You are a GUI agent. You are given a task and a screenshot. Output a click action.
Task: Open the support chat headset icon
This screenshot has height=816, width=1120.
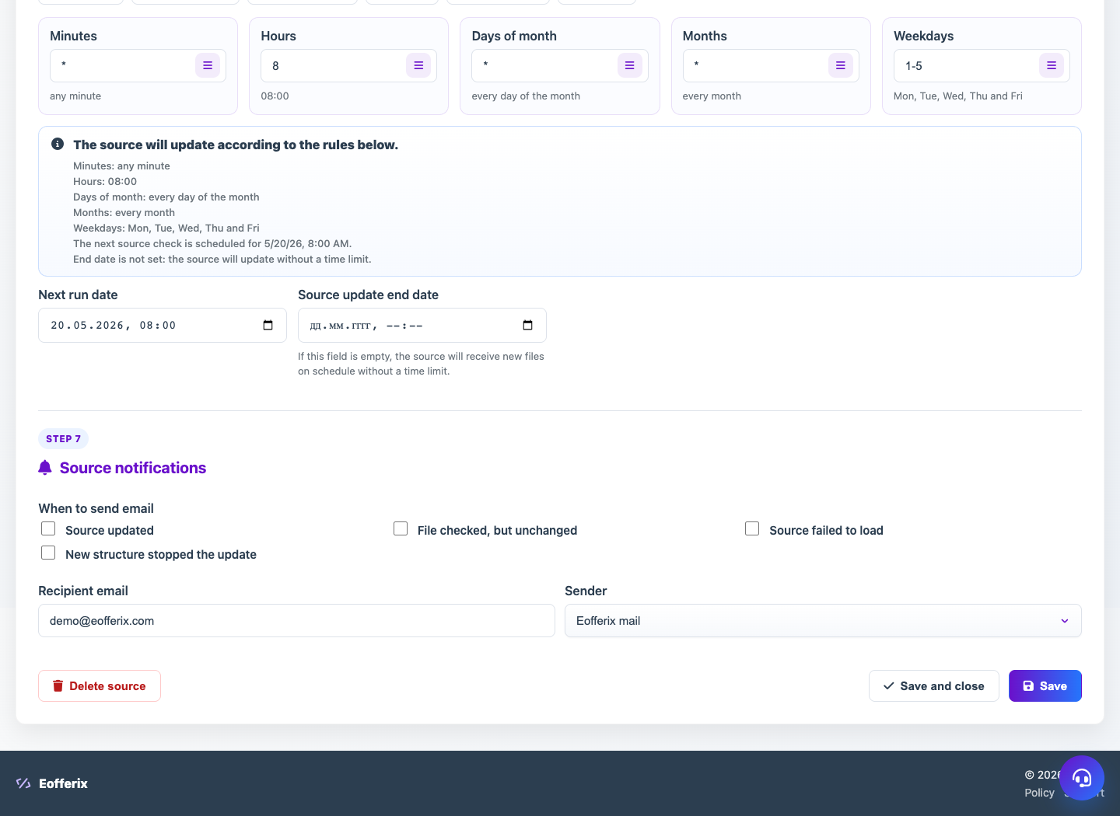(x=1082, y=778)
